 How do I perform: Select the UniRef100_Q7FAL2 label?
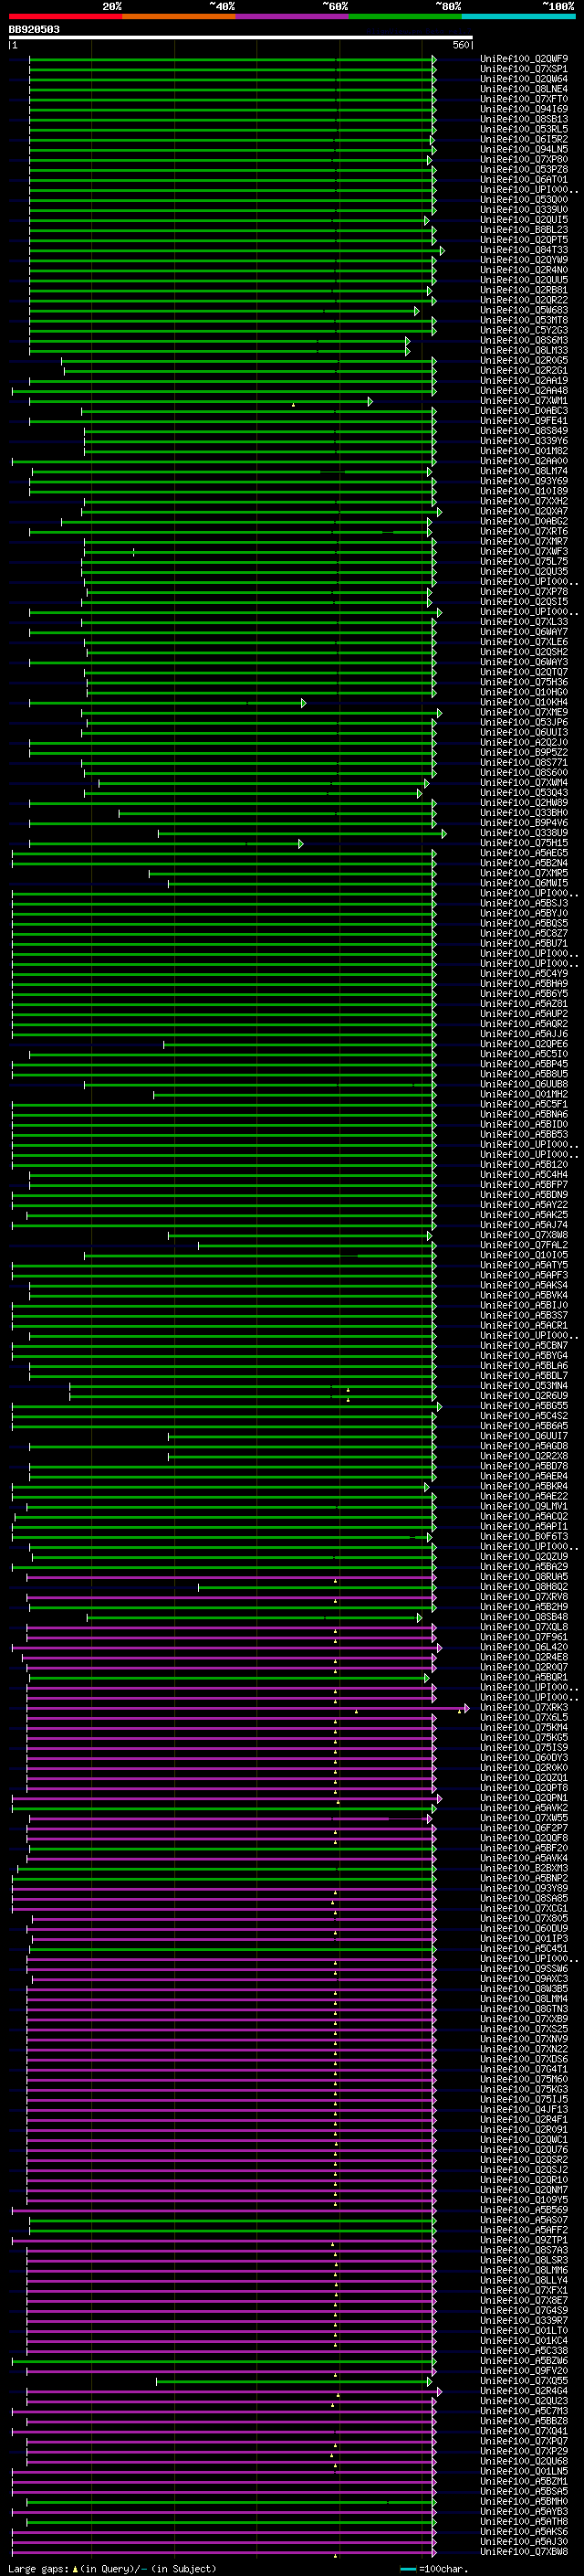pos(524,1245)
